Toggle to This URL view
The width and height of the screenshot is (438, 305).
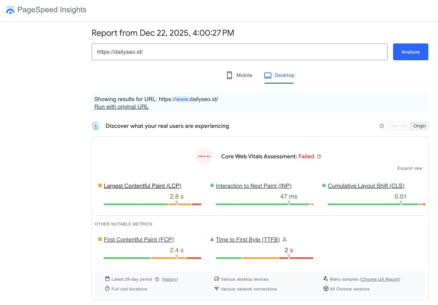(399, 126)
